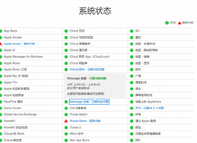
Task: Click the green 可用 legend dot
Action: 167,23
